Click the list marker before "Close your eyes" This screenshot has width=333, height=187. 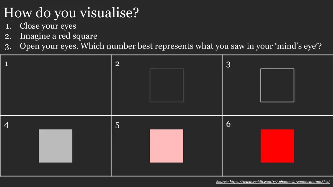(8, 26)
